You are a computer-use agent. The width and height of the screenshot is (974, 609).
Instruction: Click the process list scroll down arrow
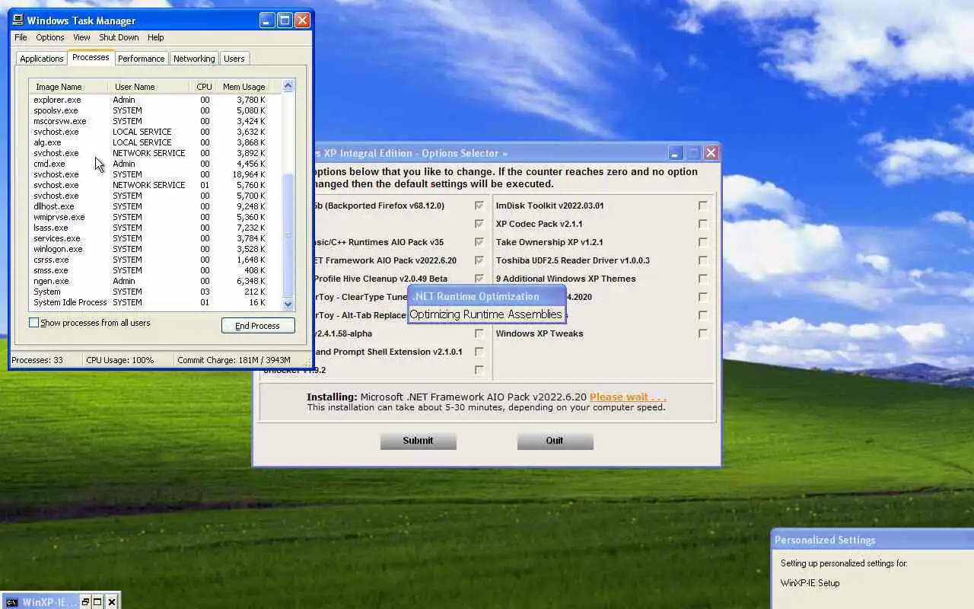[288, 304]
